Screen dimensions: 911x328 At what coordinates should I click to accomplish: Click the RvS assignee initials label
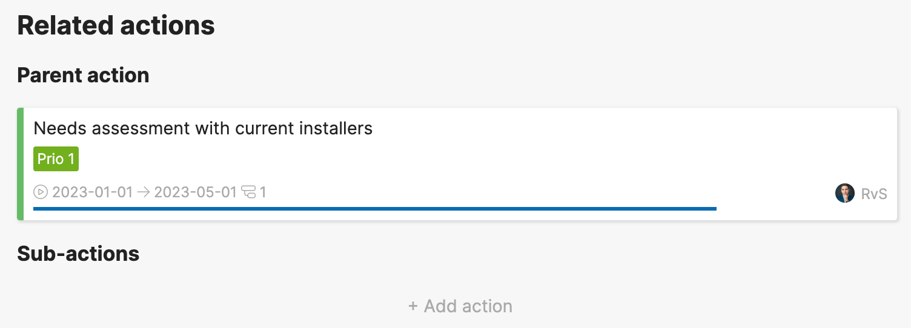pos(874,194)
